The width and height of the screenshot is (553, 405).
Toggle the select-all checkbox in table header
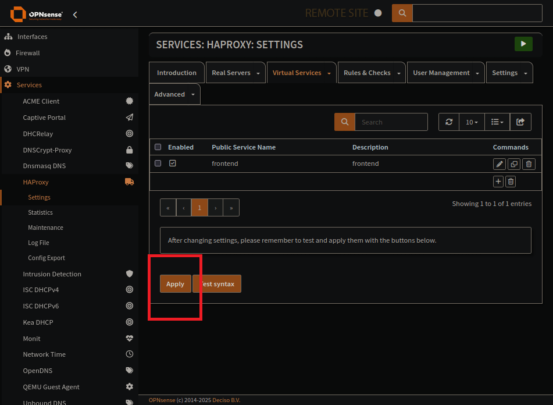158,147
